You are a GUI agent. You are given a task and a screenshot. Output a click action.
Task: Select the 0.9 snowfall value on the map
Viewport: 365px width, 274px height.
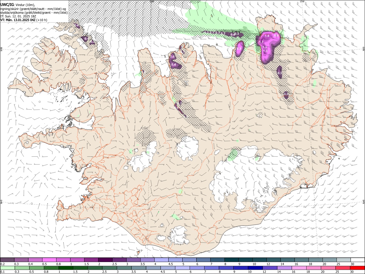coord(276,35)
